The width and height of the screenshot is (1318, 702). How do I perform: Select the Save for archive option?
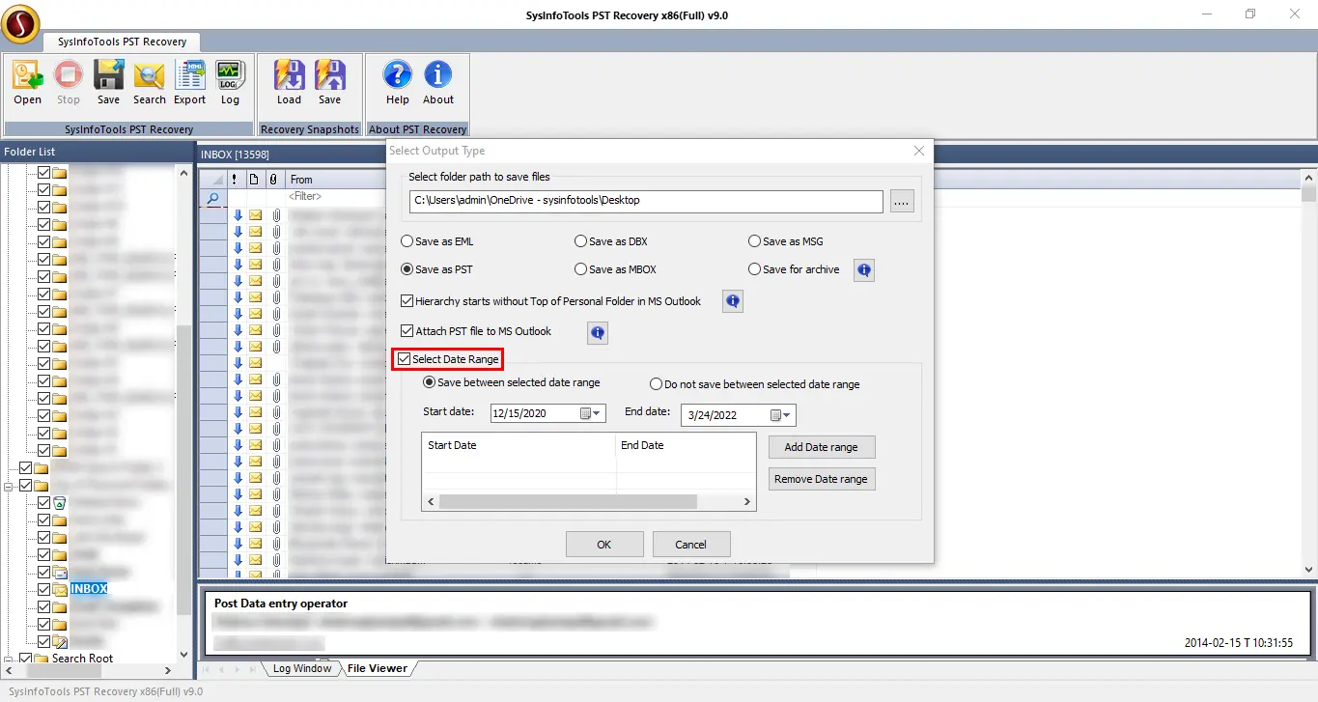pyautogui.click(x=794, y=269)
